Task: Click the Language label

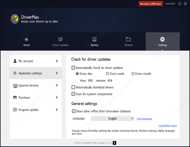Action: click(79, 118)
